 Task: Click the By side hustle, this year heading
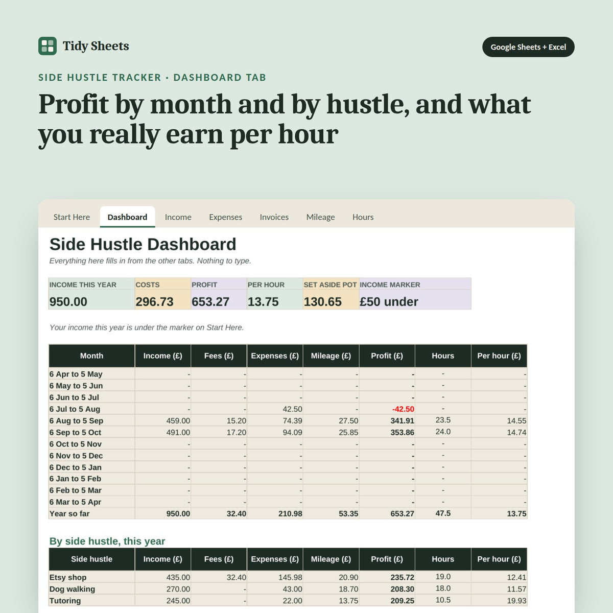[107, 541]
